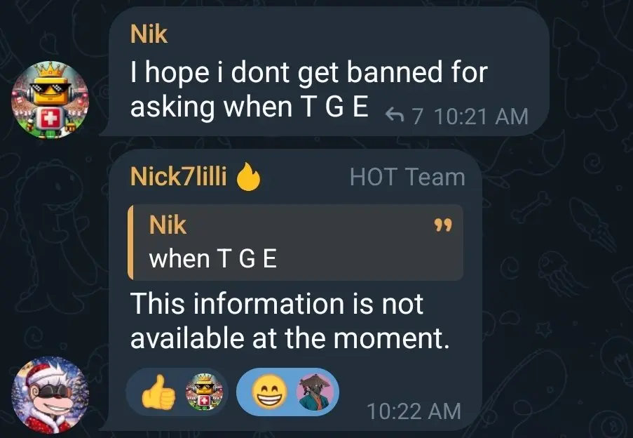The width and height of the screenshot is (633, 438).
Task: Open Nik's robot avatar profile
Action: pyautogui.click(x=50, y=100)
